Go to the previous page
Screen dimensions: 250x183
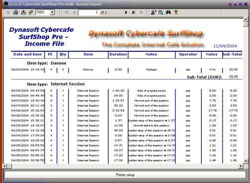click(x=74, y=12)
